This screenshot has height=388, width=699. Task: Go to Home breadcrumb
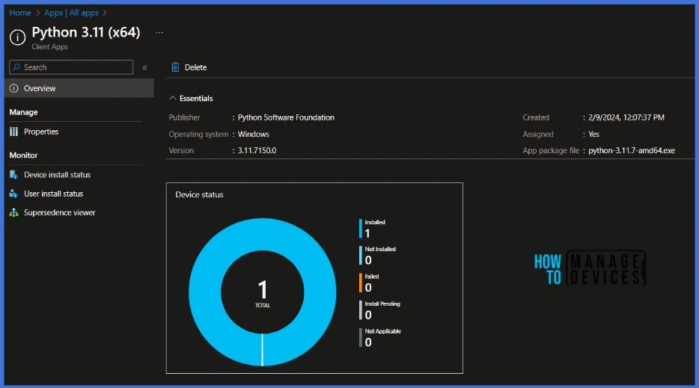pyautogui.click(x=20, y=13)
